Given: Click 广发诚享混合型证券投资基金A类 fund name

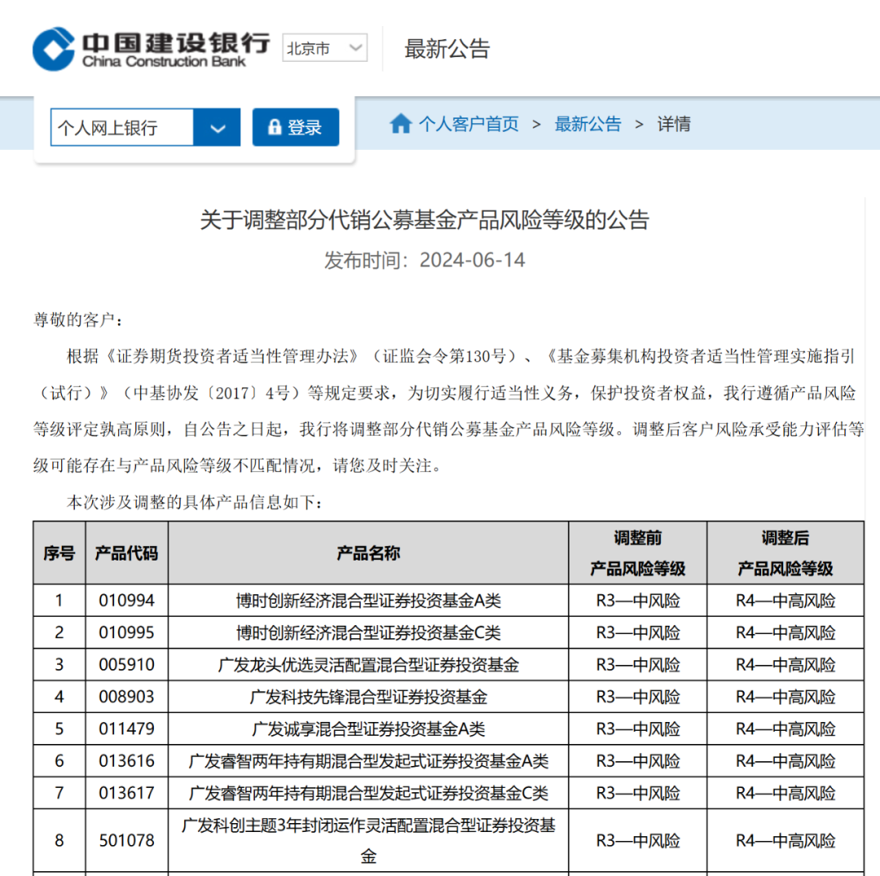Looking at the screenshot, I should (x=368, y=729).
